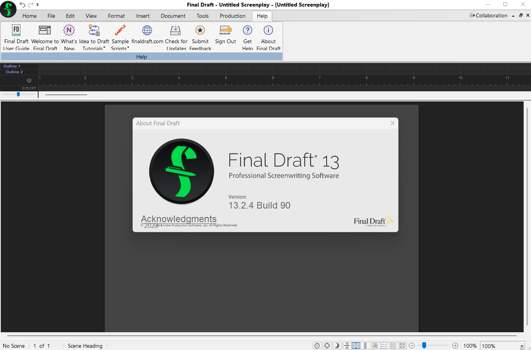The image size is (531, 350).
Task: Click the Final Draft application logo button
Action: coord(8,9)
